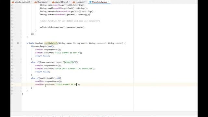Click the highlighted validateinfo method name

point(51,43)
